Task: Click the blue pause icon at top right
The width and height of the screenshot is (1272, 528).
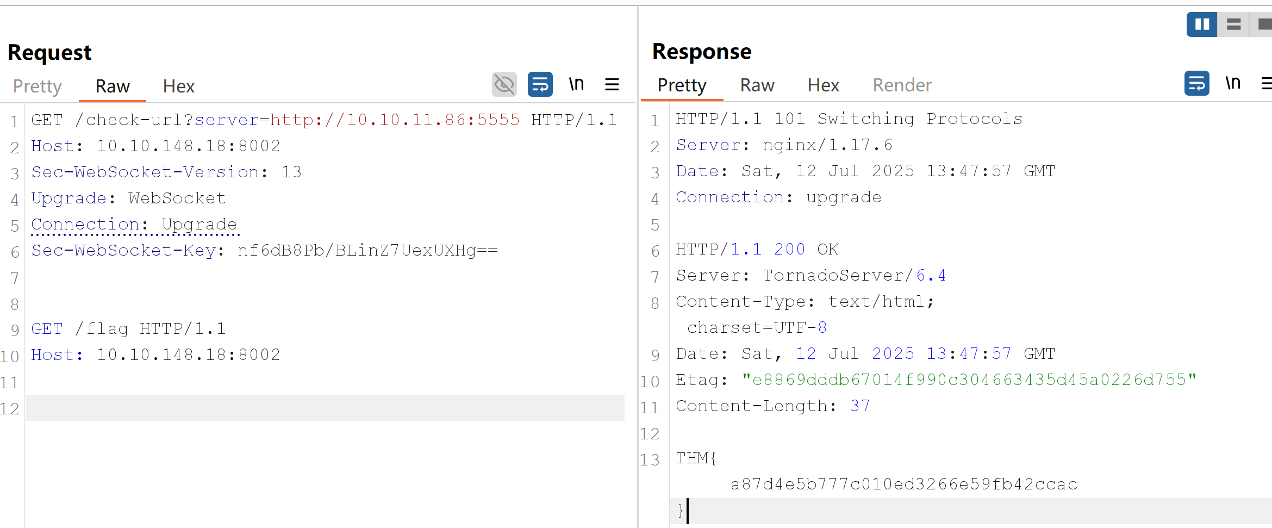Action: click(x=1202, y=24)
